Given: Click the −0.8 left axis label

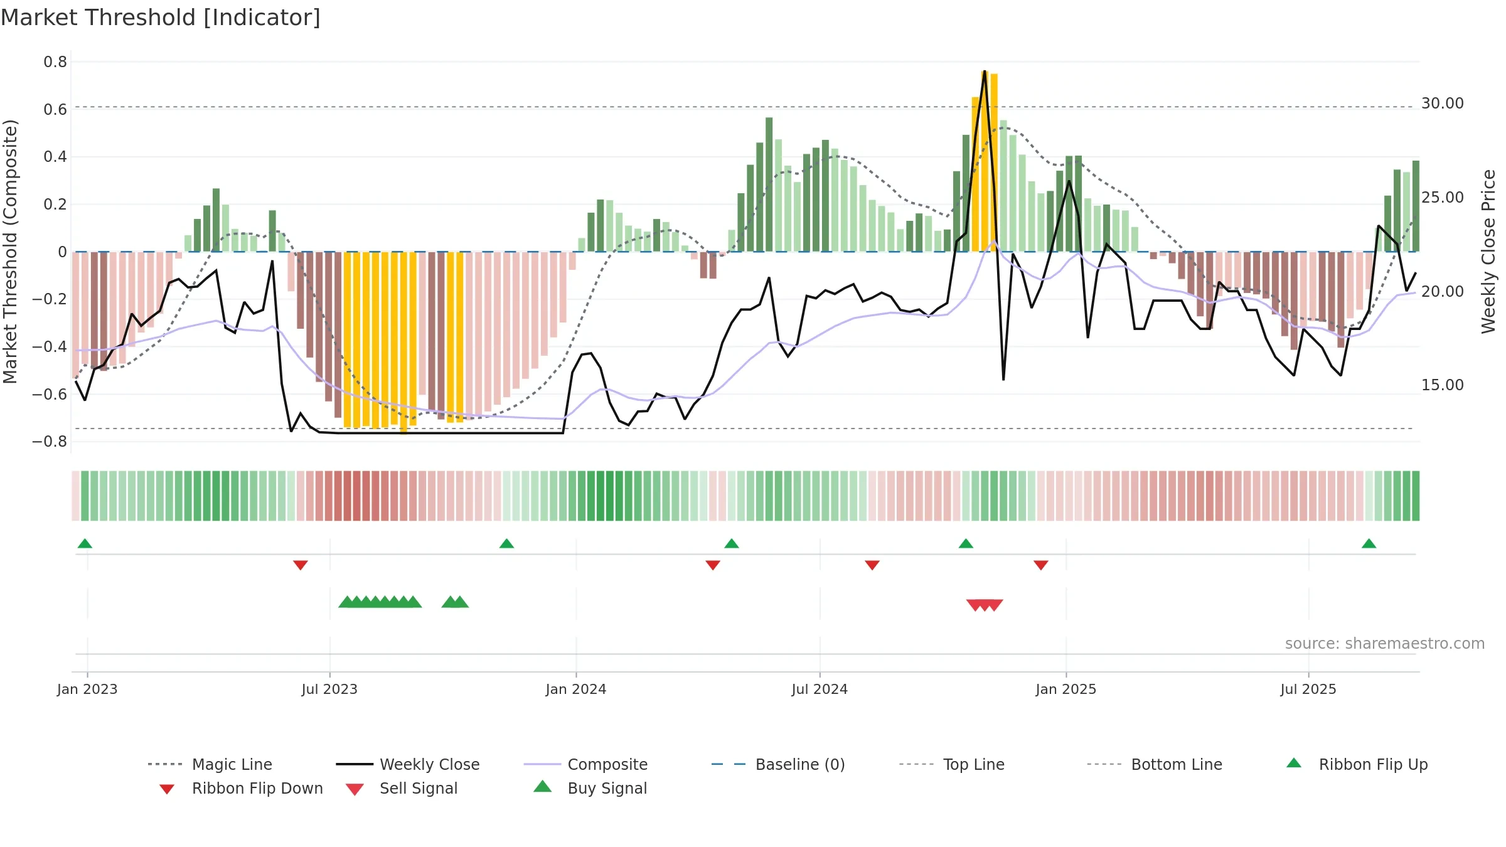Looking at the screenshot, I should 50,442.
